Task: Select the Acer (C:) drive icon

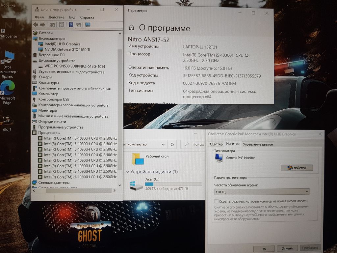Action: click(136, 185)
